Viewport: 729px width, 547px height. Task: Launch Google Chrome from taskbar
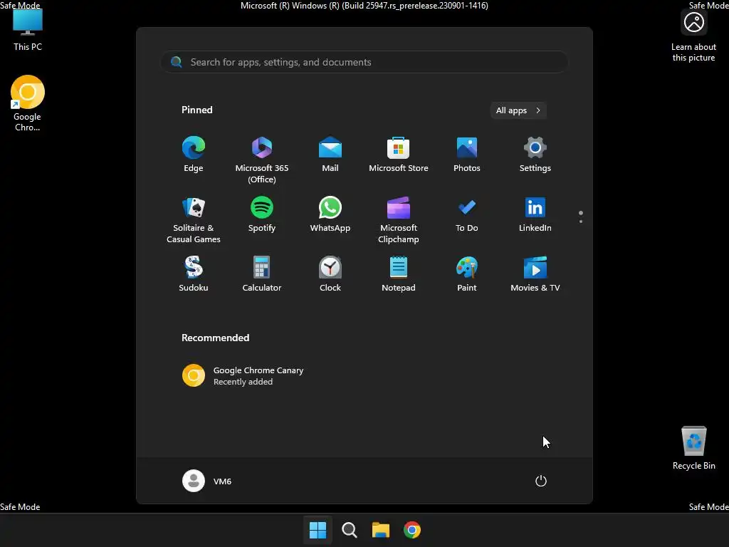click(x=412, y=530)
